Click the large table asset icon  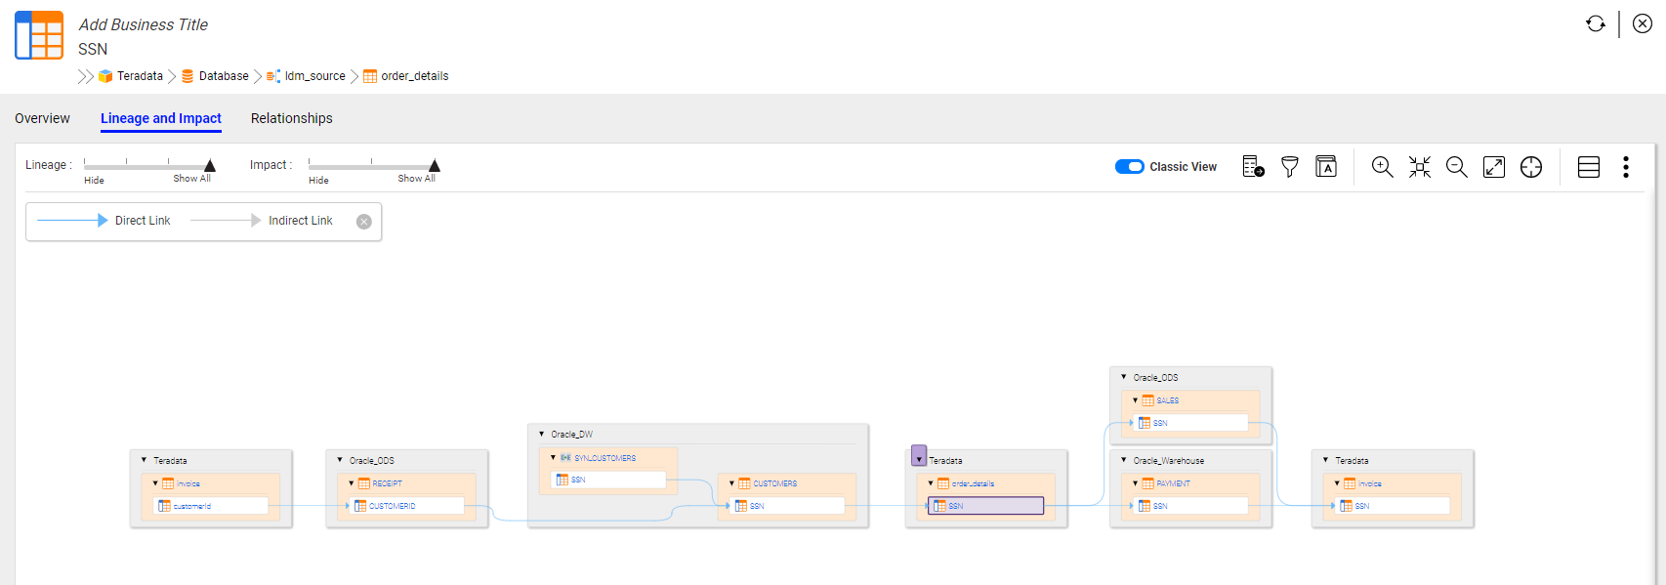pyautogui.click(x=39, y=35)
